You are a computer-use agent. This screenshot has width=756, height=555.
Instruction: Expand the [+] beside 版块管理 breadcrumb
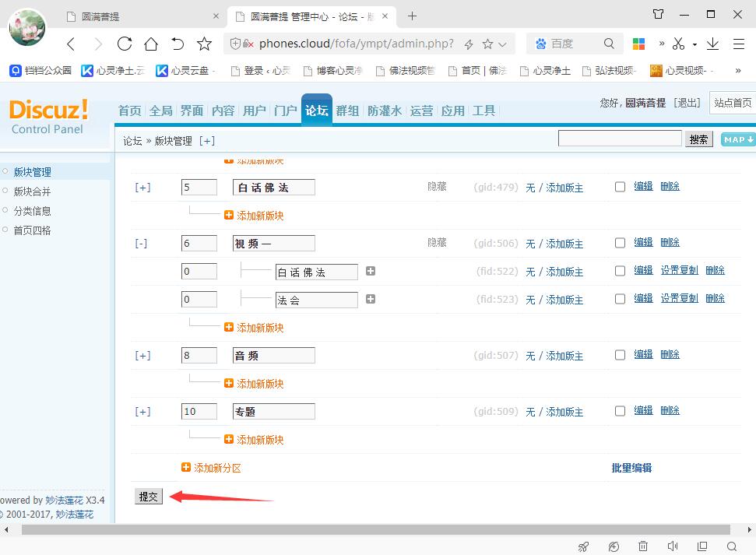pyautogui.click(x=207, y=141)
